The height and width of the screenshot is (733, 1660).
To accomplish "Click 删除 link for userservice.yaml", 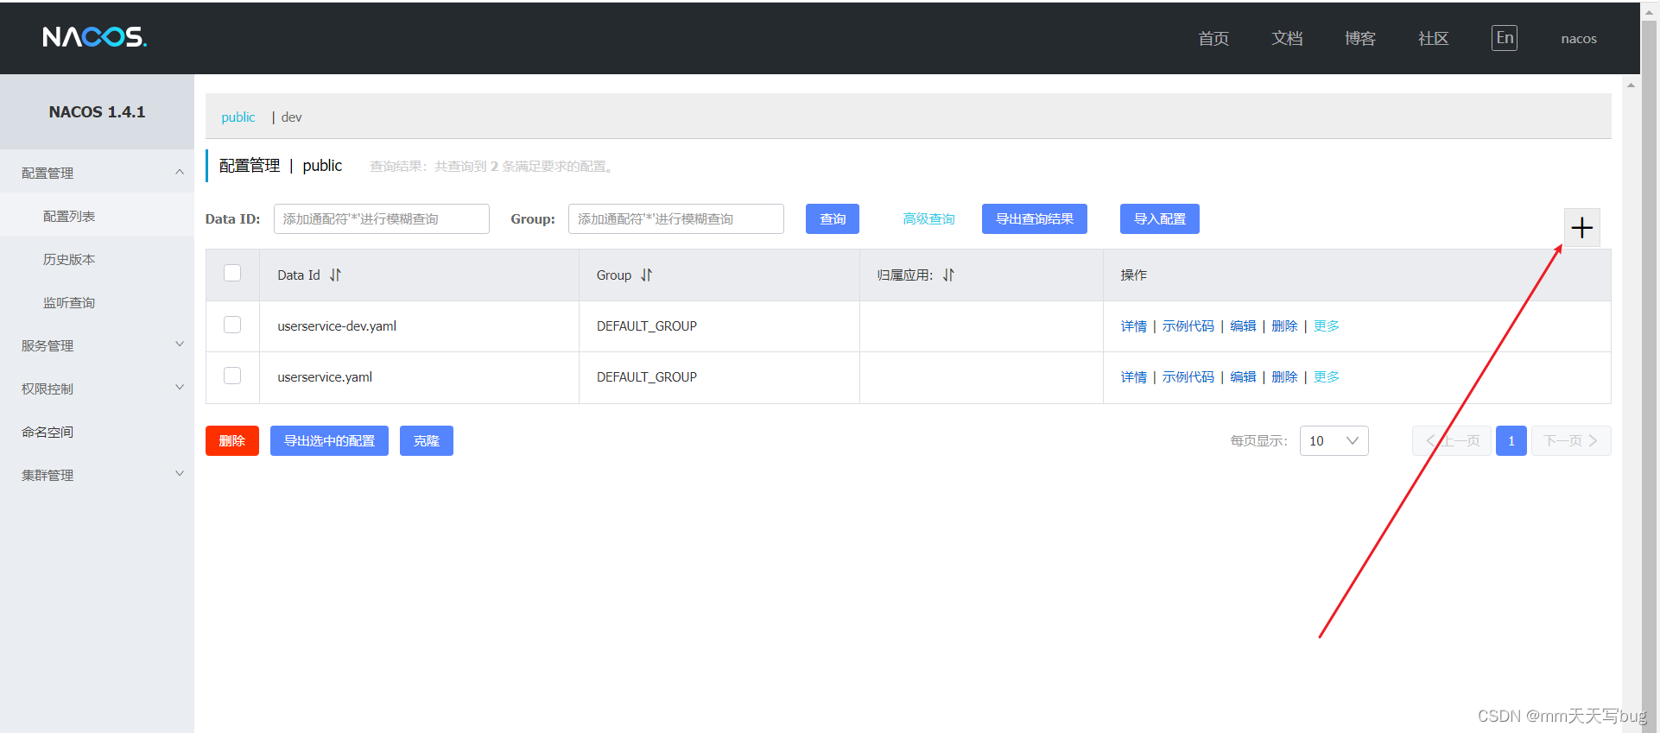I will pos(1284,376).
